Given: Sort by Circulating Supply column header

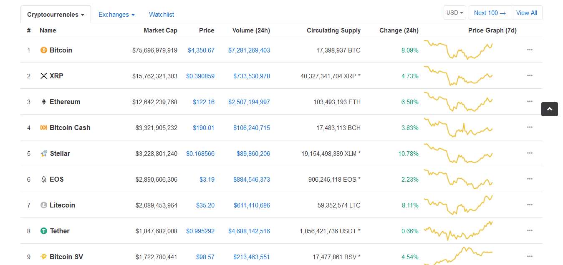Looking at the screenshot, I should click(333, 30).
